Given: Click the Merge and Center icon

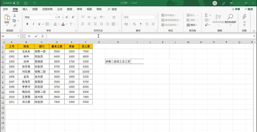Looking at the screenshot, I should [x=113, y=24].
